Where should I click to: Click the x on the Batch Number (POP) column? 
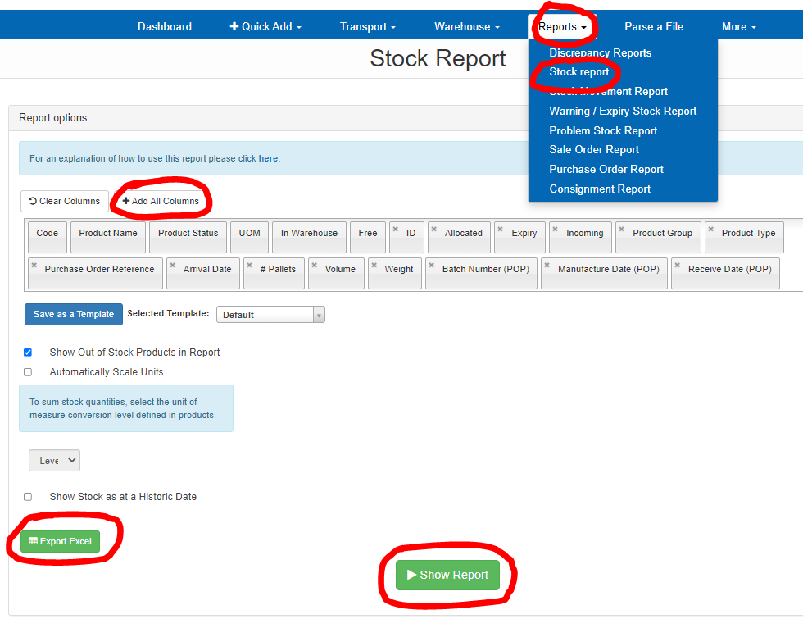click(430, 265)
